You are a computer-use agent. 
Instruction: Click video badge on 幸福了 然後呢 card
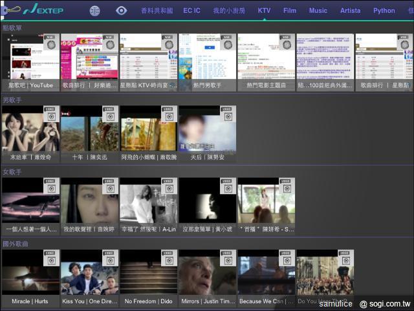(x=169, y=186)
